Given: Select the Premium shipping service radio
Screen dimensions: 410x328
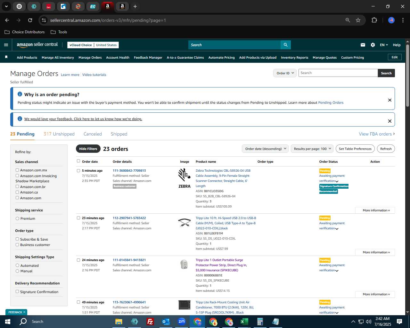Looking at the screenshot, I should [x=17, y=218].
